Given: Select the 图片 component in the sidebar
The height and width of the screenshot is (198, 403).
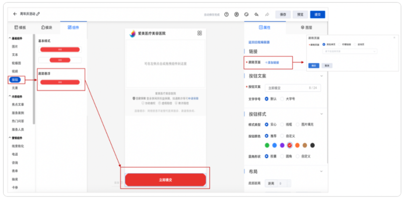Looking at the screenshot, I should point(15,47).
